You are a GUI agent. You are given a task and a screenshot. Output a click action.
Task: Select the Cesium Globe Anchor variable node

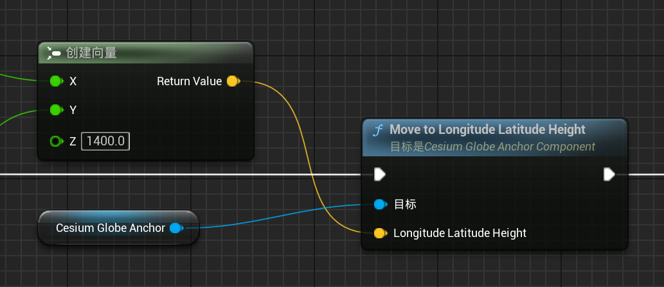click(118, 228)
